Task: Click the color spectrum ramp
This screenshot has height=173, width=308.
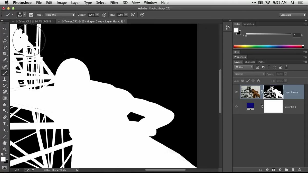Action: 268,47
